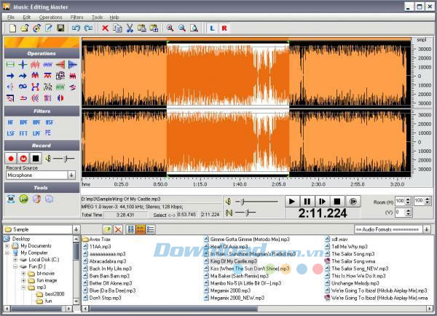The height and width of the screenshot is (316, 437).
Task: Expand the bt-movie folder node
Action: (24, 274)
